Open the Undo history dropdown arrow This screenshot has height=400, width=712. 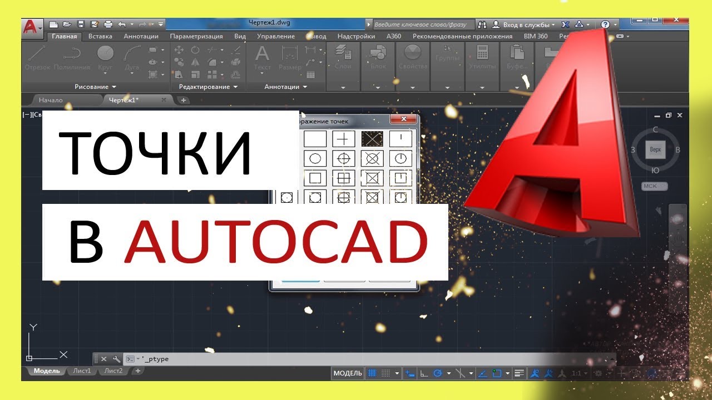pos(132,24)
